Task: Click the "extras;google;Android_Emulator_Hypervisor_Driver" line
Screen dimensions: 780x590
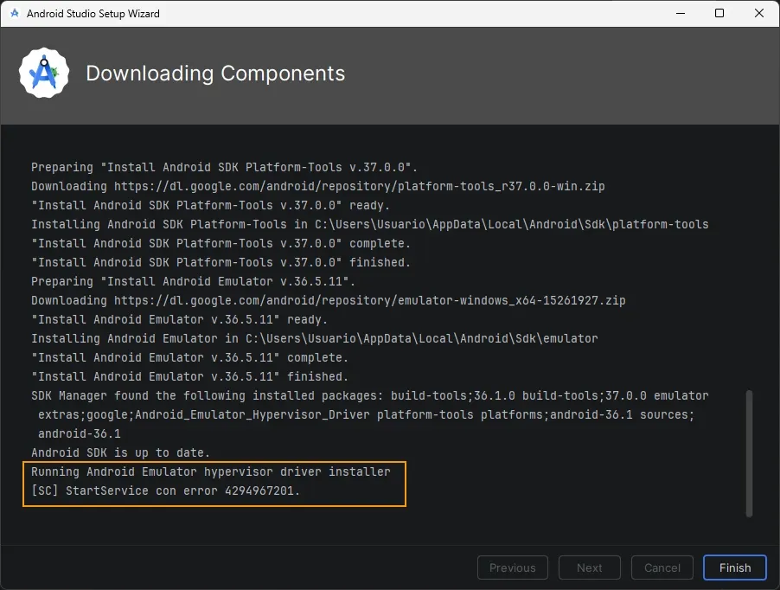Action: [x=366, y=414]
